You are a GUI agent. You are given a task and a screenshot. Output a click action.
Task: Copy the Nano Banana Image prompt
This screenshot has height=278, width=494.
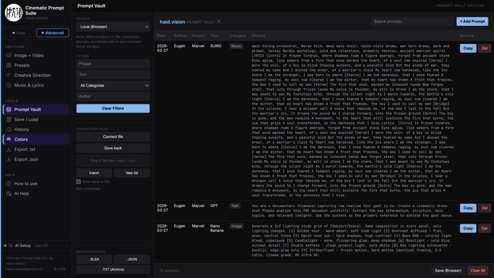click(x=468, y=228)
